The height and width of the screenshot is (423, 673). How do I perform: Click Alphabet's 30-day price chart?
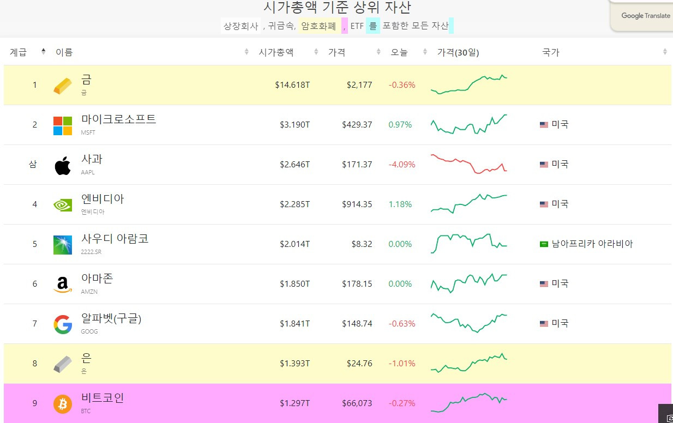469,323
